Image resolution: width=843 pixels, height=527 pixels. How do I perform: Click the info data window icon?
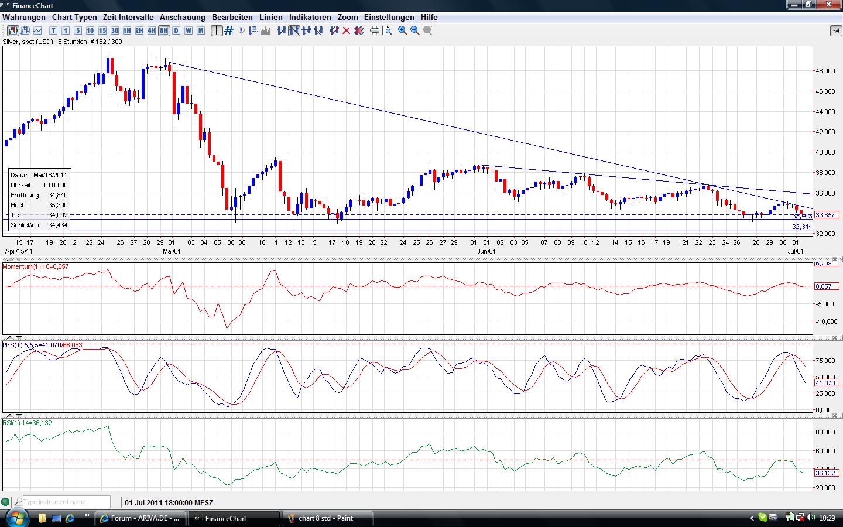coord(242,30)
